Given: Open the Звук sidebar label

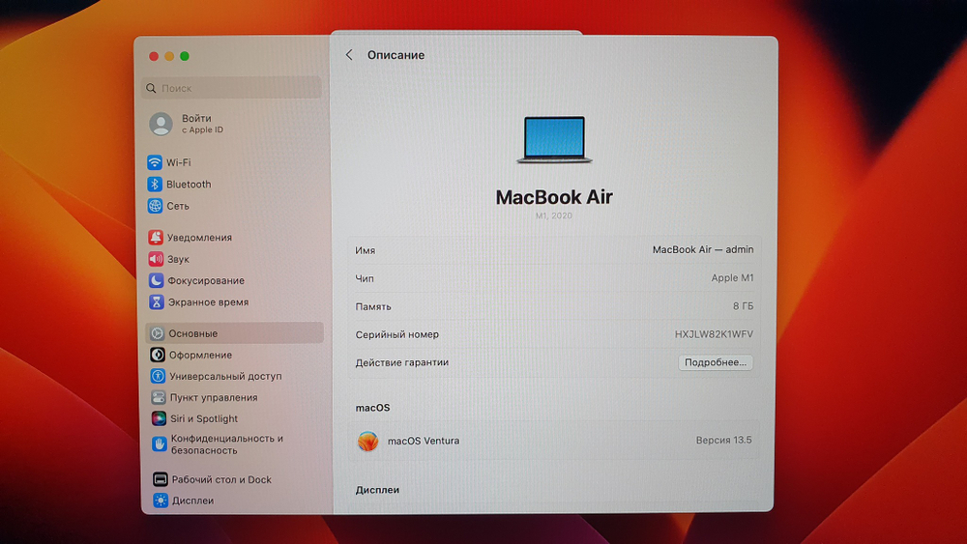Looking at the screenshot, I should 178,259.
